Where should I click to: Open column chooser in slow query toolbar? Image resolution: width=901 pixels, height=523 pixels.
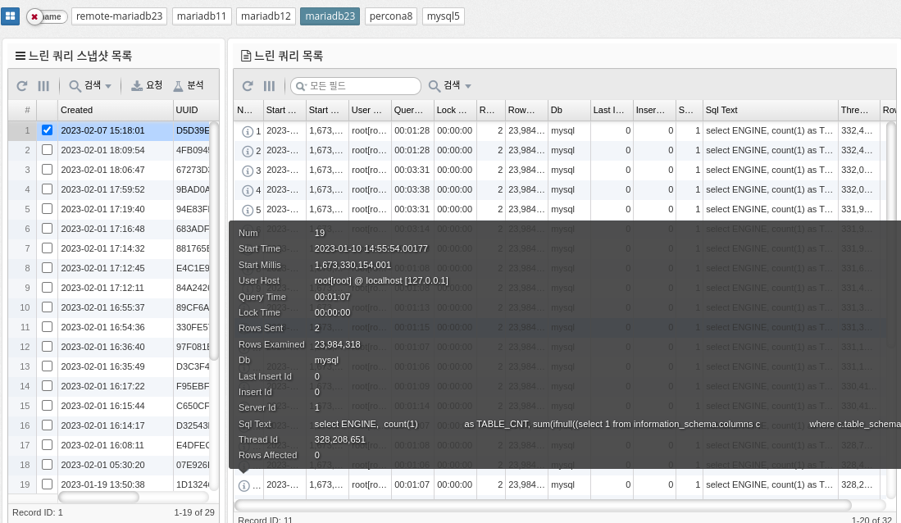pos(269,86)
